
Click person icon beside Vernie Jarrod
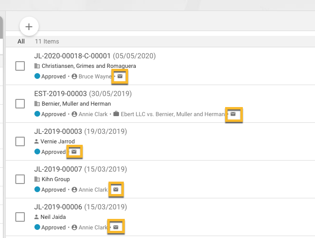coord(36,141)
